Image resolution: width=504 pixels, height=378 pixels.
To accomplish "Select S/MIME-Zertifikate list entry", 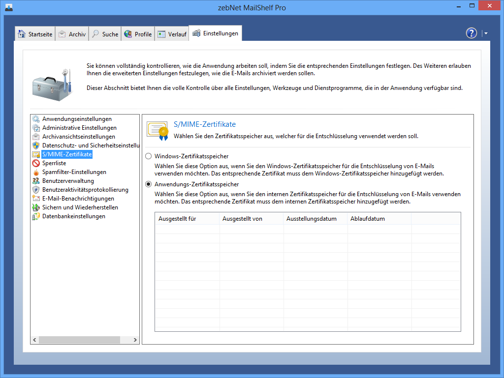I will 67,154.
